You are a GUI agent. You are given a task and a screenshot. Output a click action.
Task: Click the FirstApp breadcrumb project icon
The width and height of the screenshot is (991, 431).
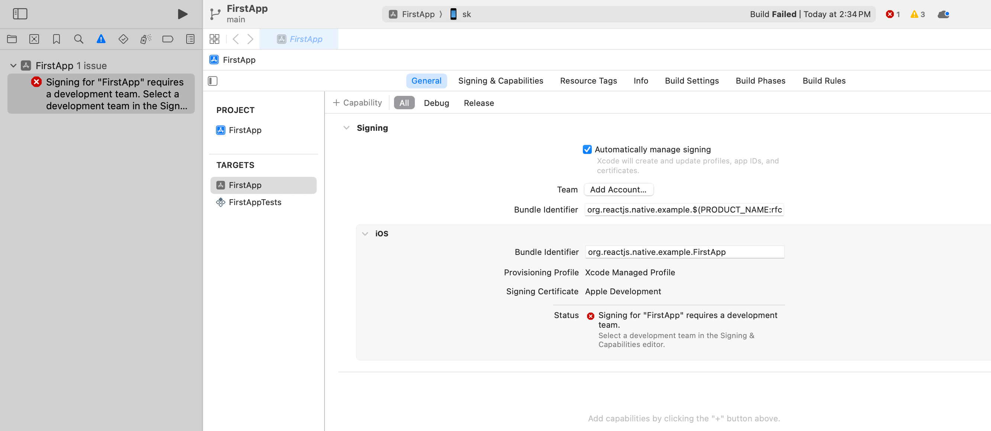click(214, 59)
